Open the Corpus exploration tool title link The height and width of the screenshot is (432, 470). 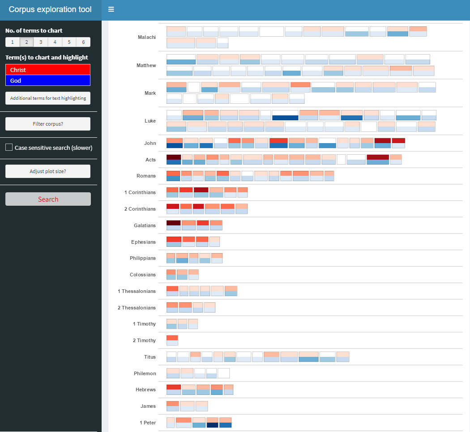pyautogui.click(x=50, y=9)
